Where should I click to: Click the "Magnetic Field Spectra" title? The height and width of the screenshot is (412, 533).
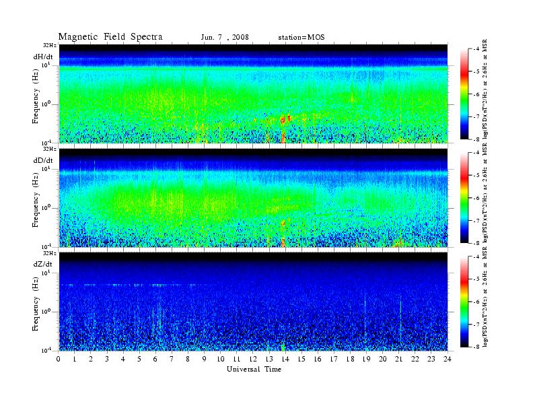(110, 36)
